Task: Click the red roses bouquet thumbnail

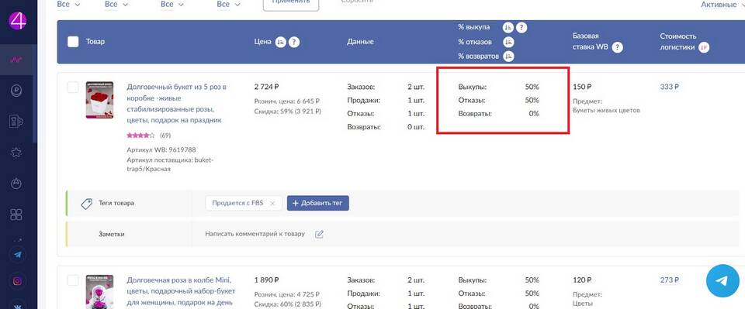Action: click(x=100, y=100)
